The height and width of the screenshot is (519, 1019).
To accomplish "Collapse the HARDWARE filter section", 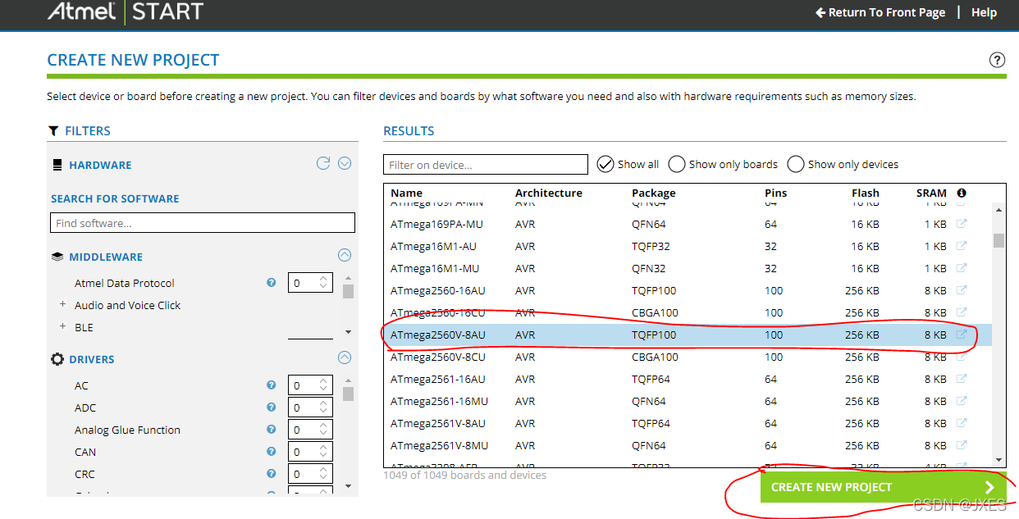I will click(345, 163).
